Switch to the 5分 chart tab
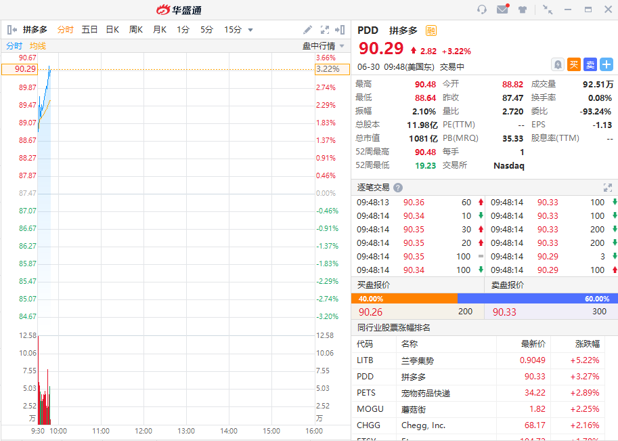 click(207, 30)
